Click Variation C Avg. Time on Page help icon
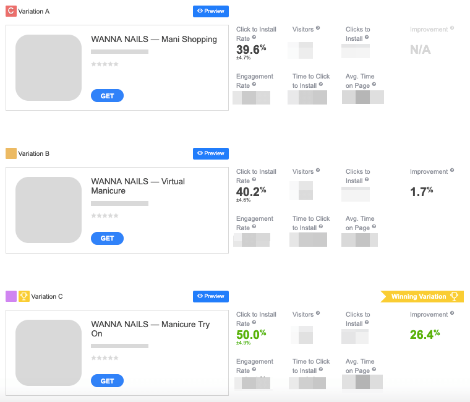The width and height of the screenshot is (470, 402). pos(374,370)
